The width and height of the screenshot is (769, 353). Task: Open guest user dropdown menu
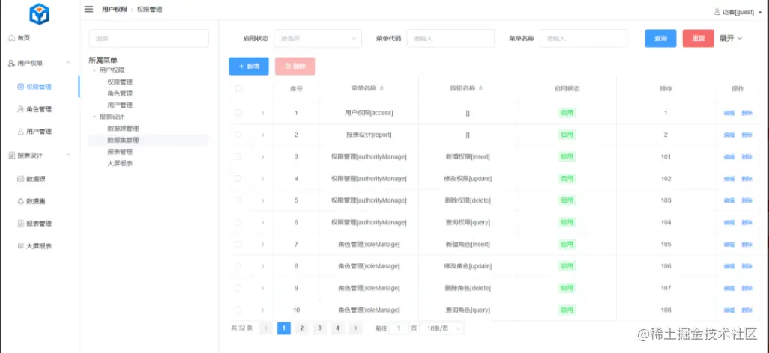click(738, 12)
